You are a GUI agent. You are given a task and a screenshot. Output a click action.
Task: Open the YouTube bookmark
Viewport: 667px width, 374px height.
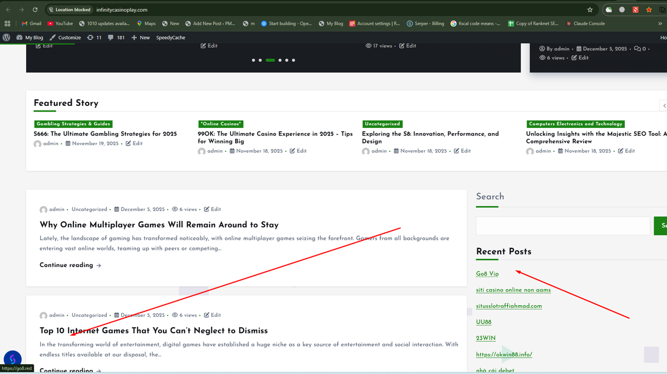[60, 23]
